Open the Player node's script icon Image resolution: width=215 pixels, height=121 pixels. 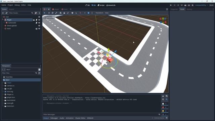click(x=37, y=20)
